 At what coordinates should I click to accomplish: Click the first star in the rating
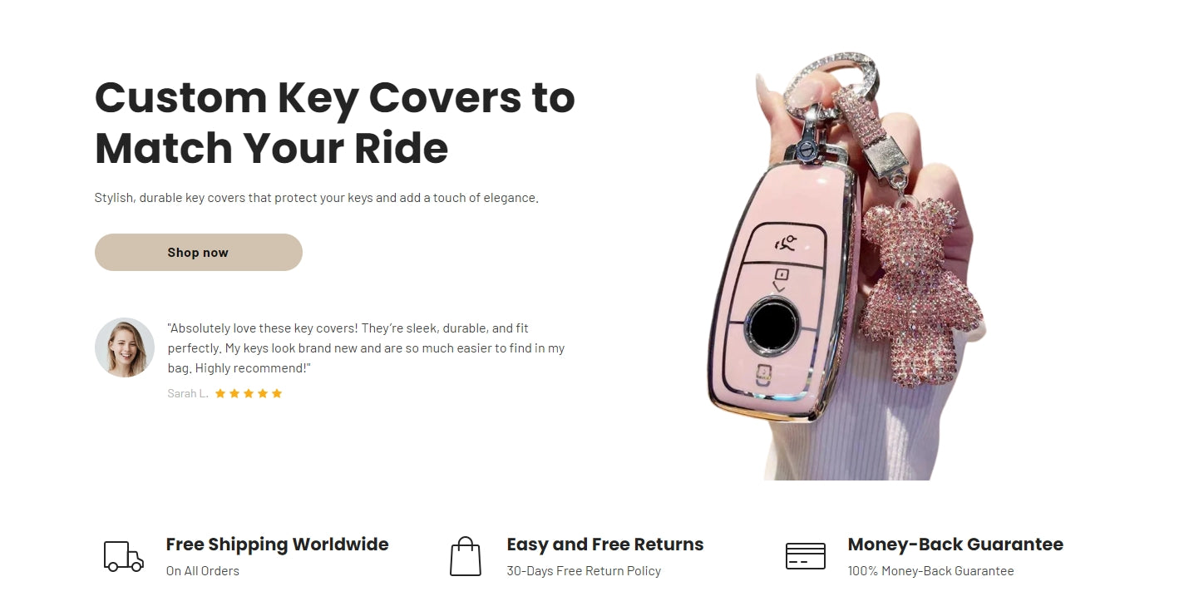click(x=220, y=393)
